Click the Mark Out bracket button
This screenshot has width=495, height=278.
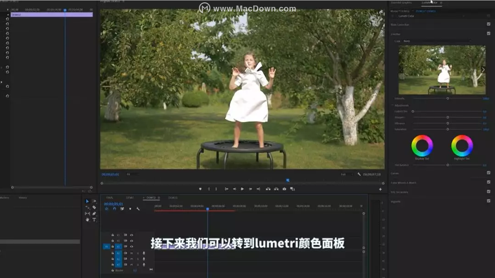click(x=216, y=189)
